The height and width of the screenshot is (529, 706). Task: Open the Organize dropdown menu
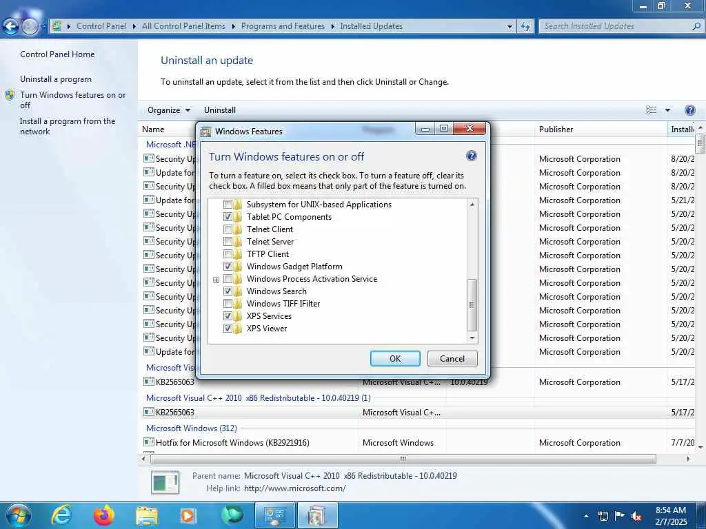[x=169, y=110]
